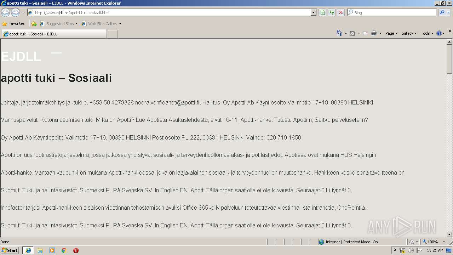Open the security lock status dropdown
The height and width of the screenshot is (255, 453).
[x=413, y=242]
